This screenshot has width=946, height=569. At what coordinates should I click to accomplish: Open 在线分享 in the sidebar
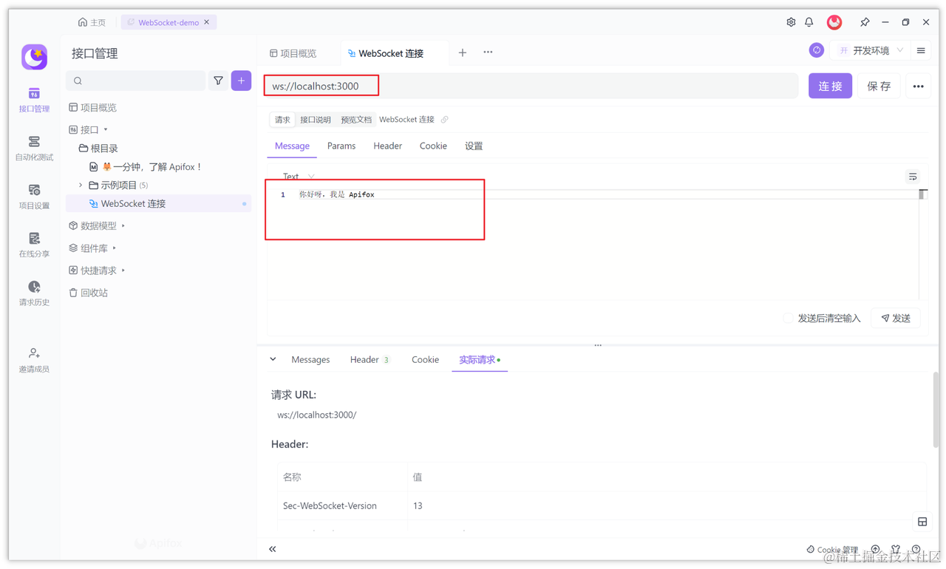click(34, 245)
